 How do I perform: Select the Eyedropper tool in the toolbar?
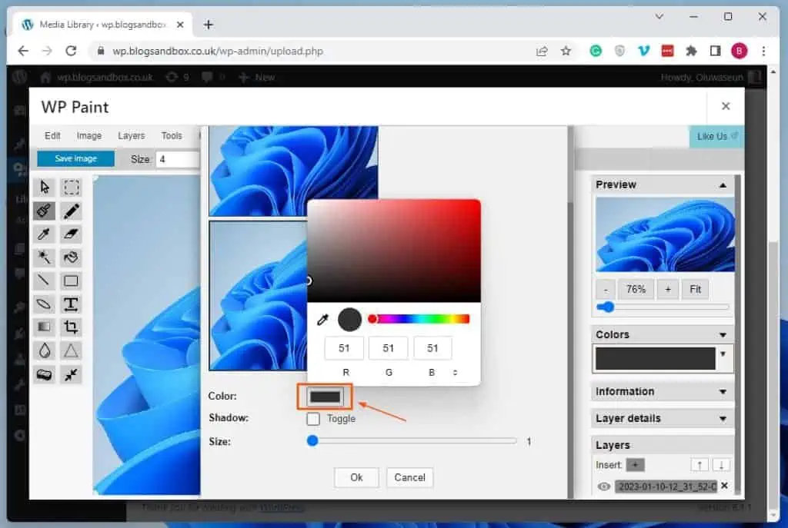point(44,234)
